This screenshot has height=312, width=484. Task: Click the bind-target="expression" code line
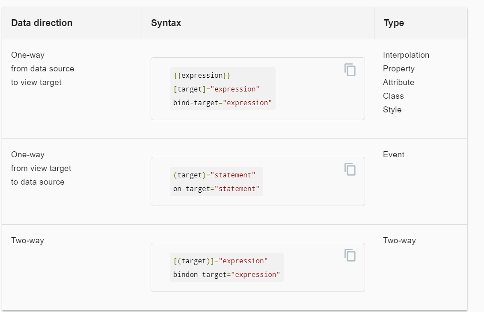click(x=223, y=103)
